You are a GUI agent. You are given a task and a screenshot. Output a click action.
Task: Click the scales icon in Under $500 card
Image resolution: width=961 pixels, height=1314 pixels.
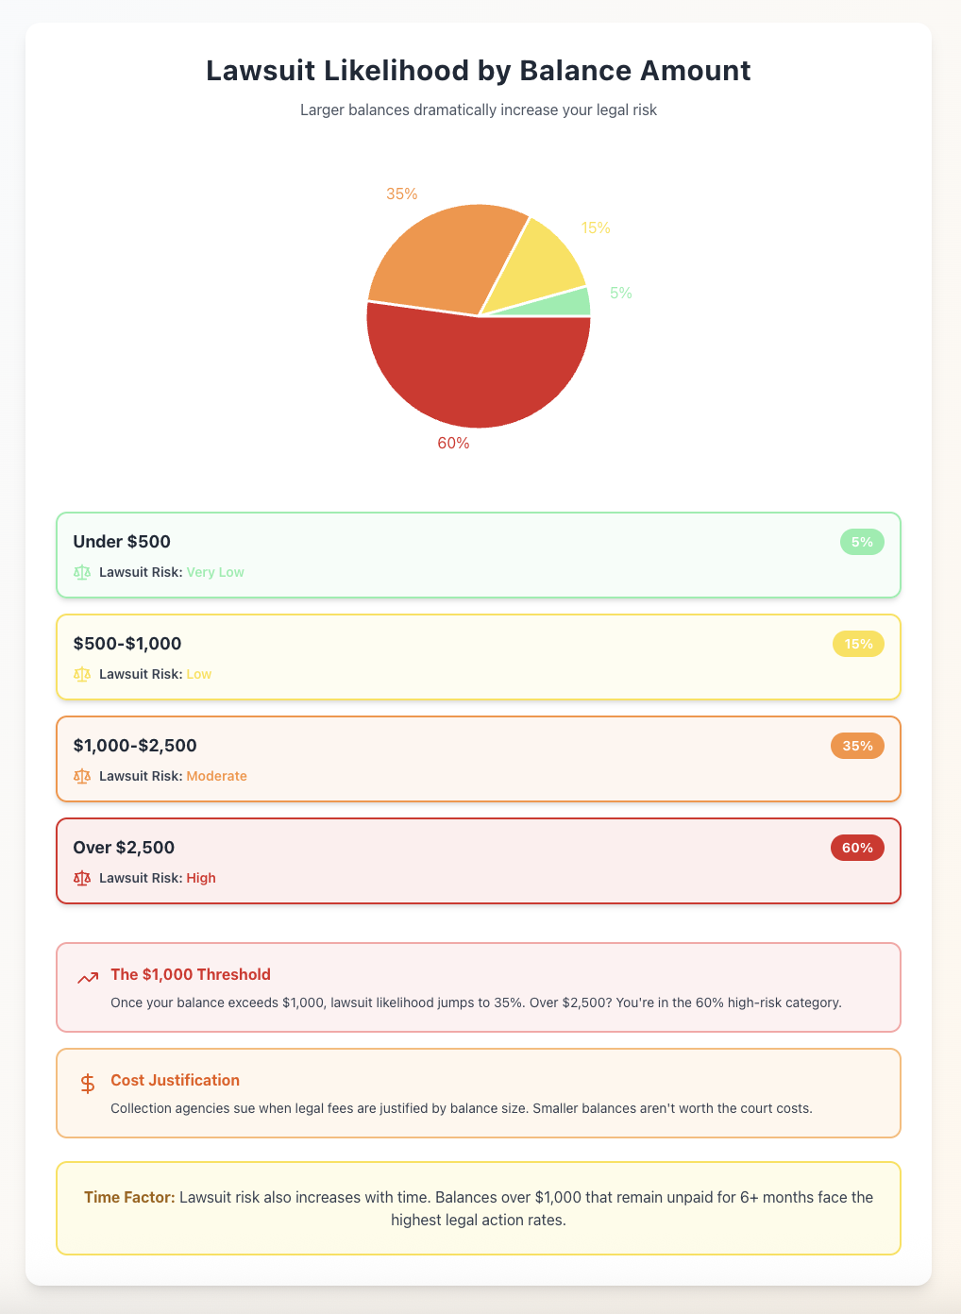click(82, 572)
